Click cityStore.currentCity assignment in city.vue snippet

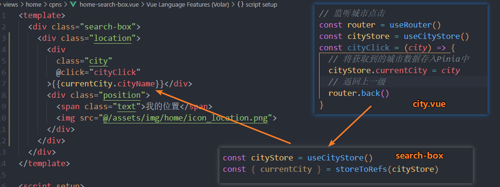click(394, 70)
